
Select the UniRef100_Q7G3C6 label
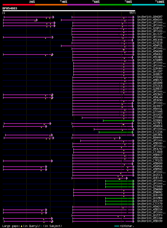coord(150,86)
